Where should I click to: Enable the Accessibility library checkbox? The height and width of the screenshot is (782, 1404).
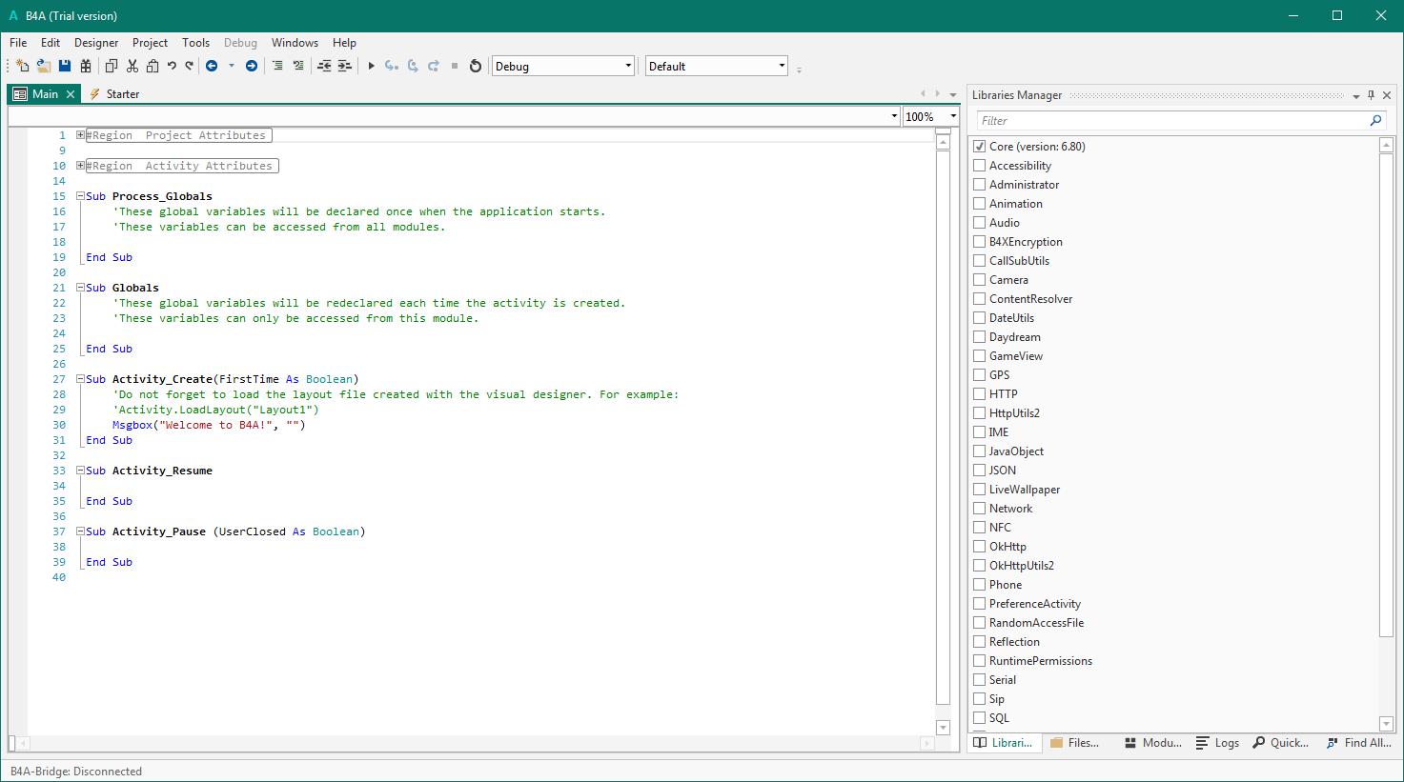pyautogui.click(x=979, y=166)
